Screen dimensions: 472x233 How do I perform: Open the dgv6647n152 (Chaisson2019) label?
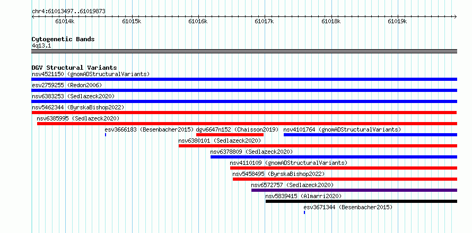[237, 129]
